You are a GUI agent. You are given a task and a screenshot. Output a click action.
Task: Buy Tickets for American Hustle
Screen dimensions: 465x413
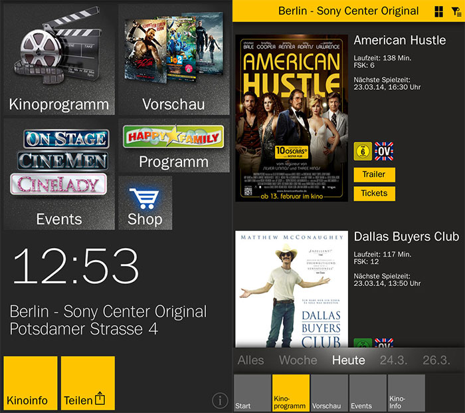(374, 194)
